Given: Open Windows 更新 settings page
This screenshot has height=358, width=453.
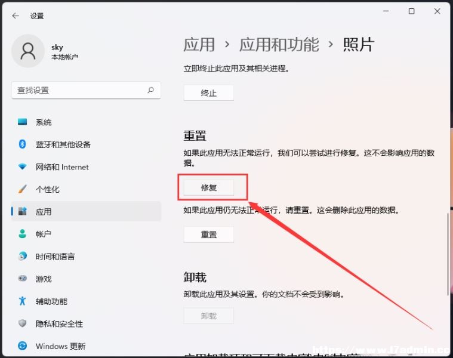Looking at the screenshot, I should 86,346.
